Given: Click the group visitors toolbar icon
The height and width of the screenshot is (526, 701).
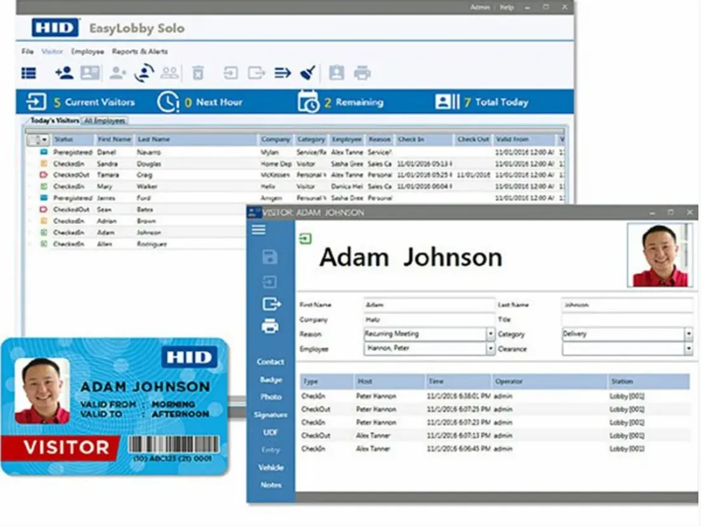Looking at the screenshot, I should [x=169, y=73].
